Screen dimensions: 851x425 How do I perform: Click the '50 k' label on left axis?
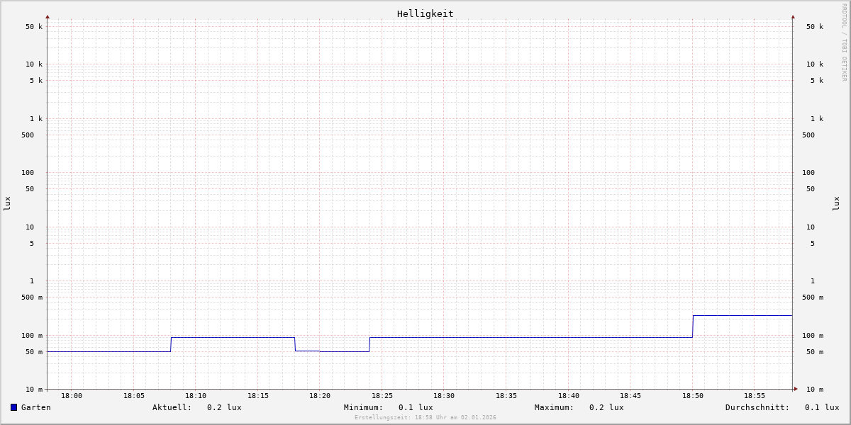(x=34, y=27)
